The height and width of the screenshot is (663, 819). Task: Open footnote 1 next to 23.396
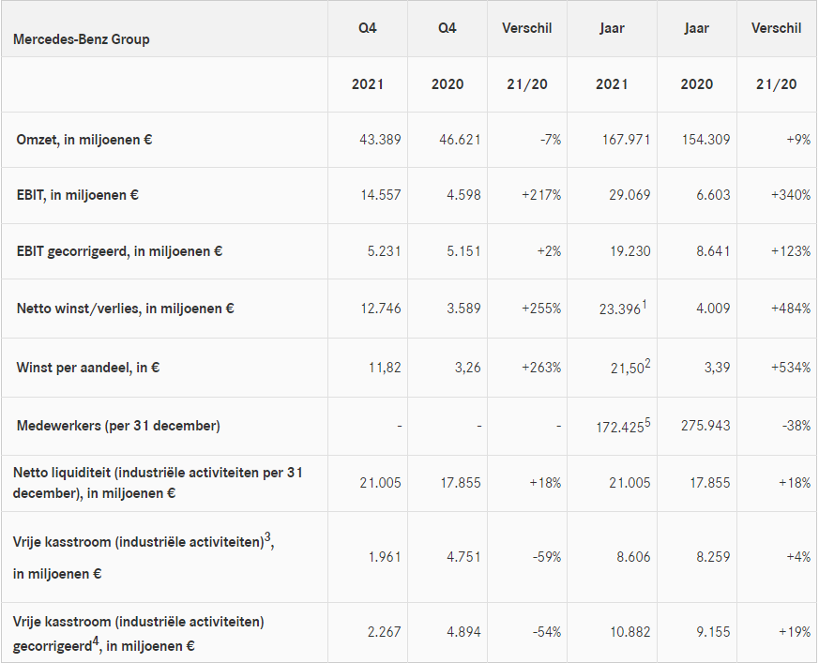[x=645, y=302]
